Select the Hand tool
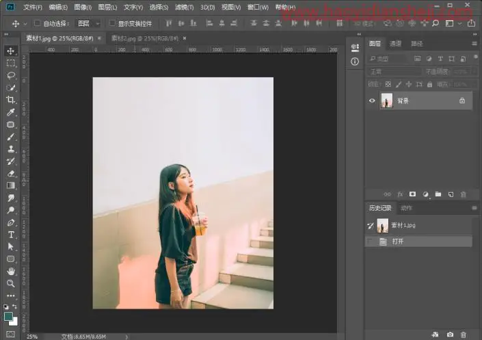 (11, 271)
